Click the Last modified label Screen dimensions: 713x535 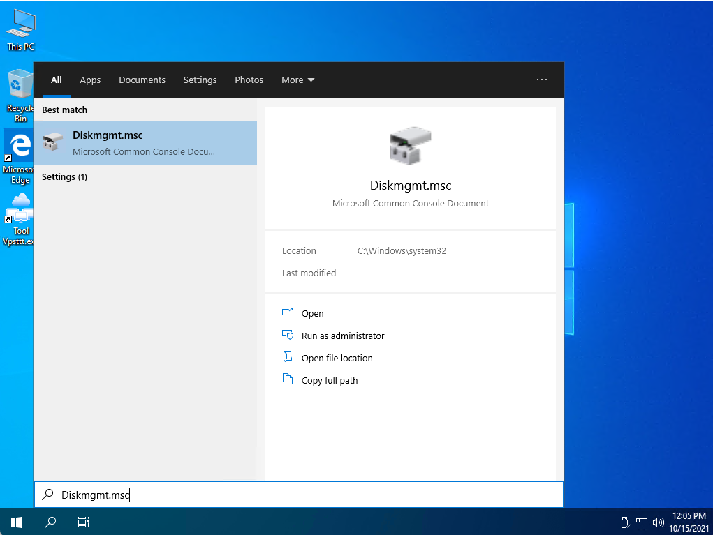tap(309, 273)
